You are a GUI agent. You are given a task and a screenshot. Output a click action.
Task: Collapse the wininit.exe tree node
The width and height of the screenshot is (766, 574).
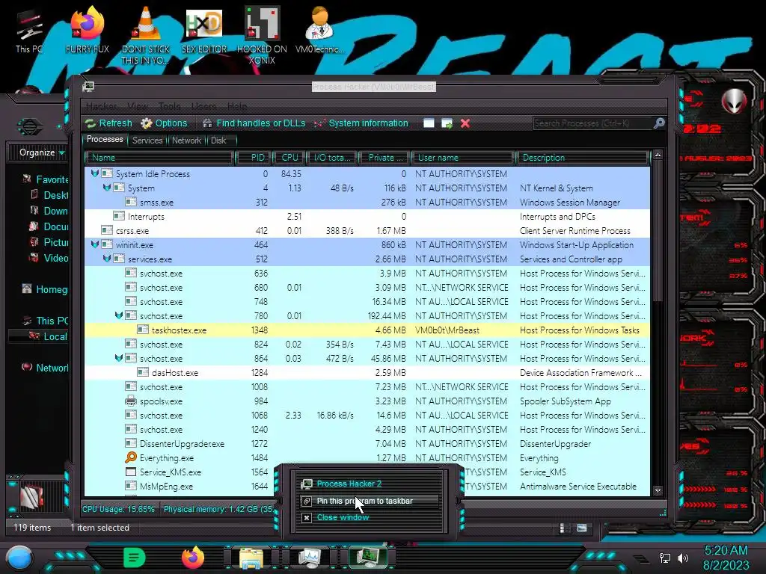[x=95, y=244]
